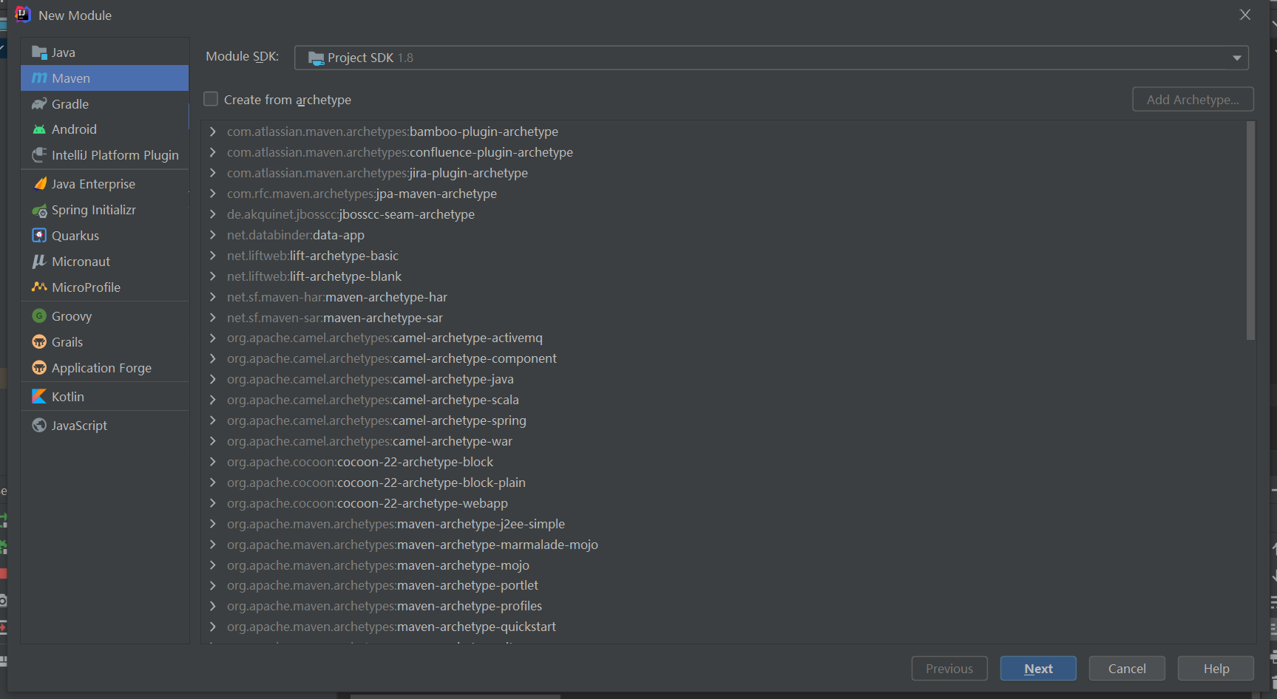Click the Previous button
Viewport: 1277px width, 699px height.
click(x=949, y=669)
